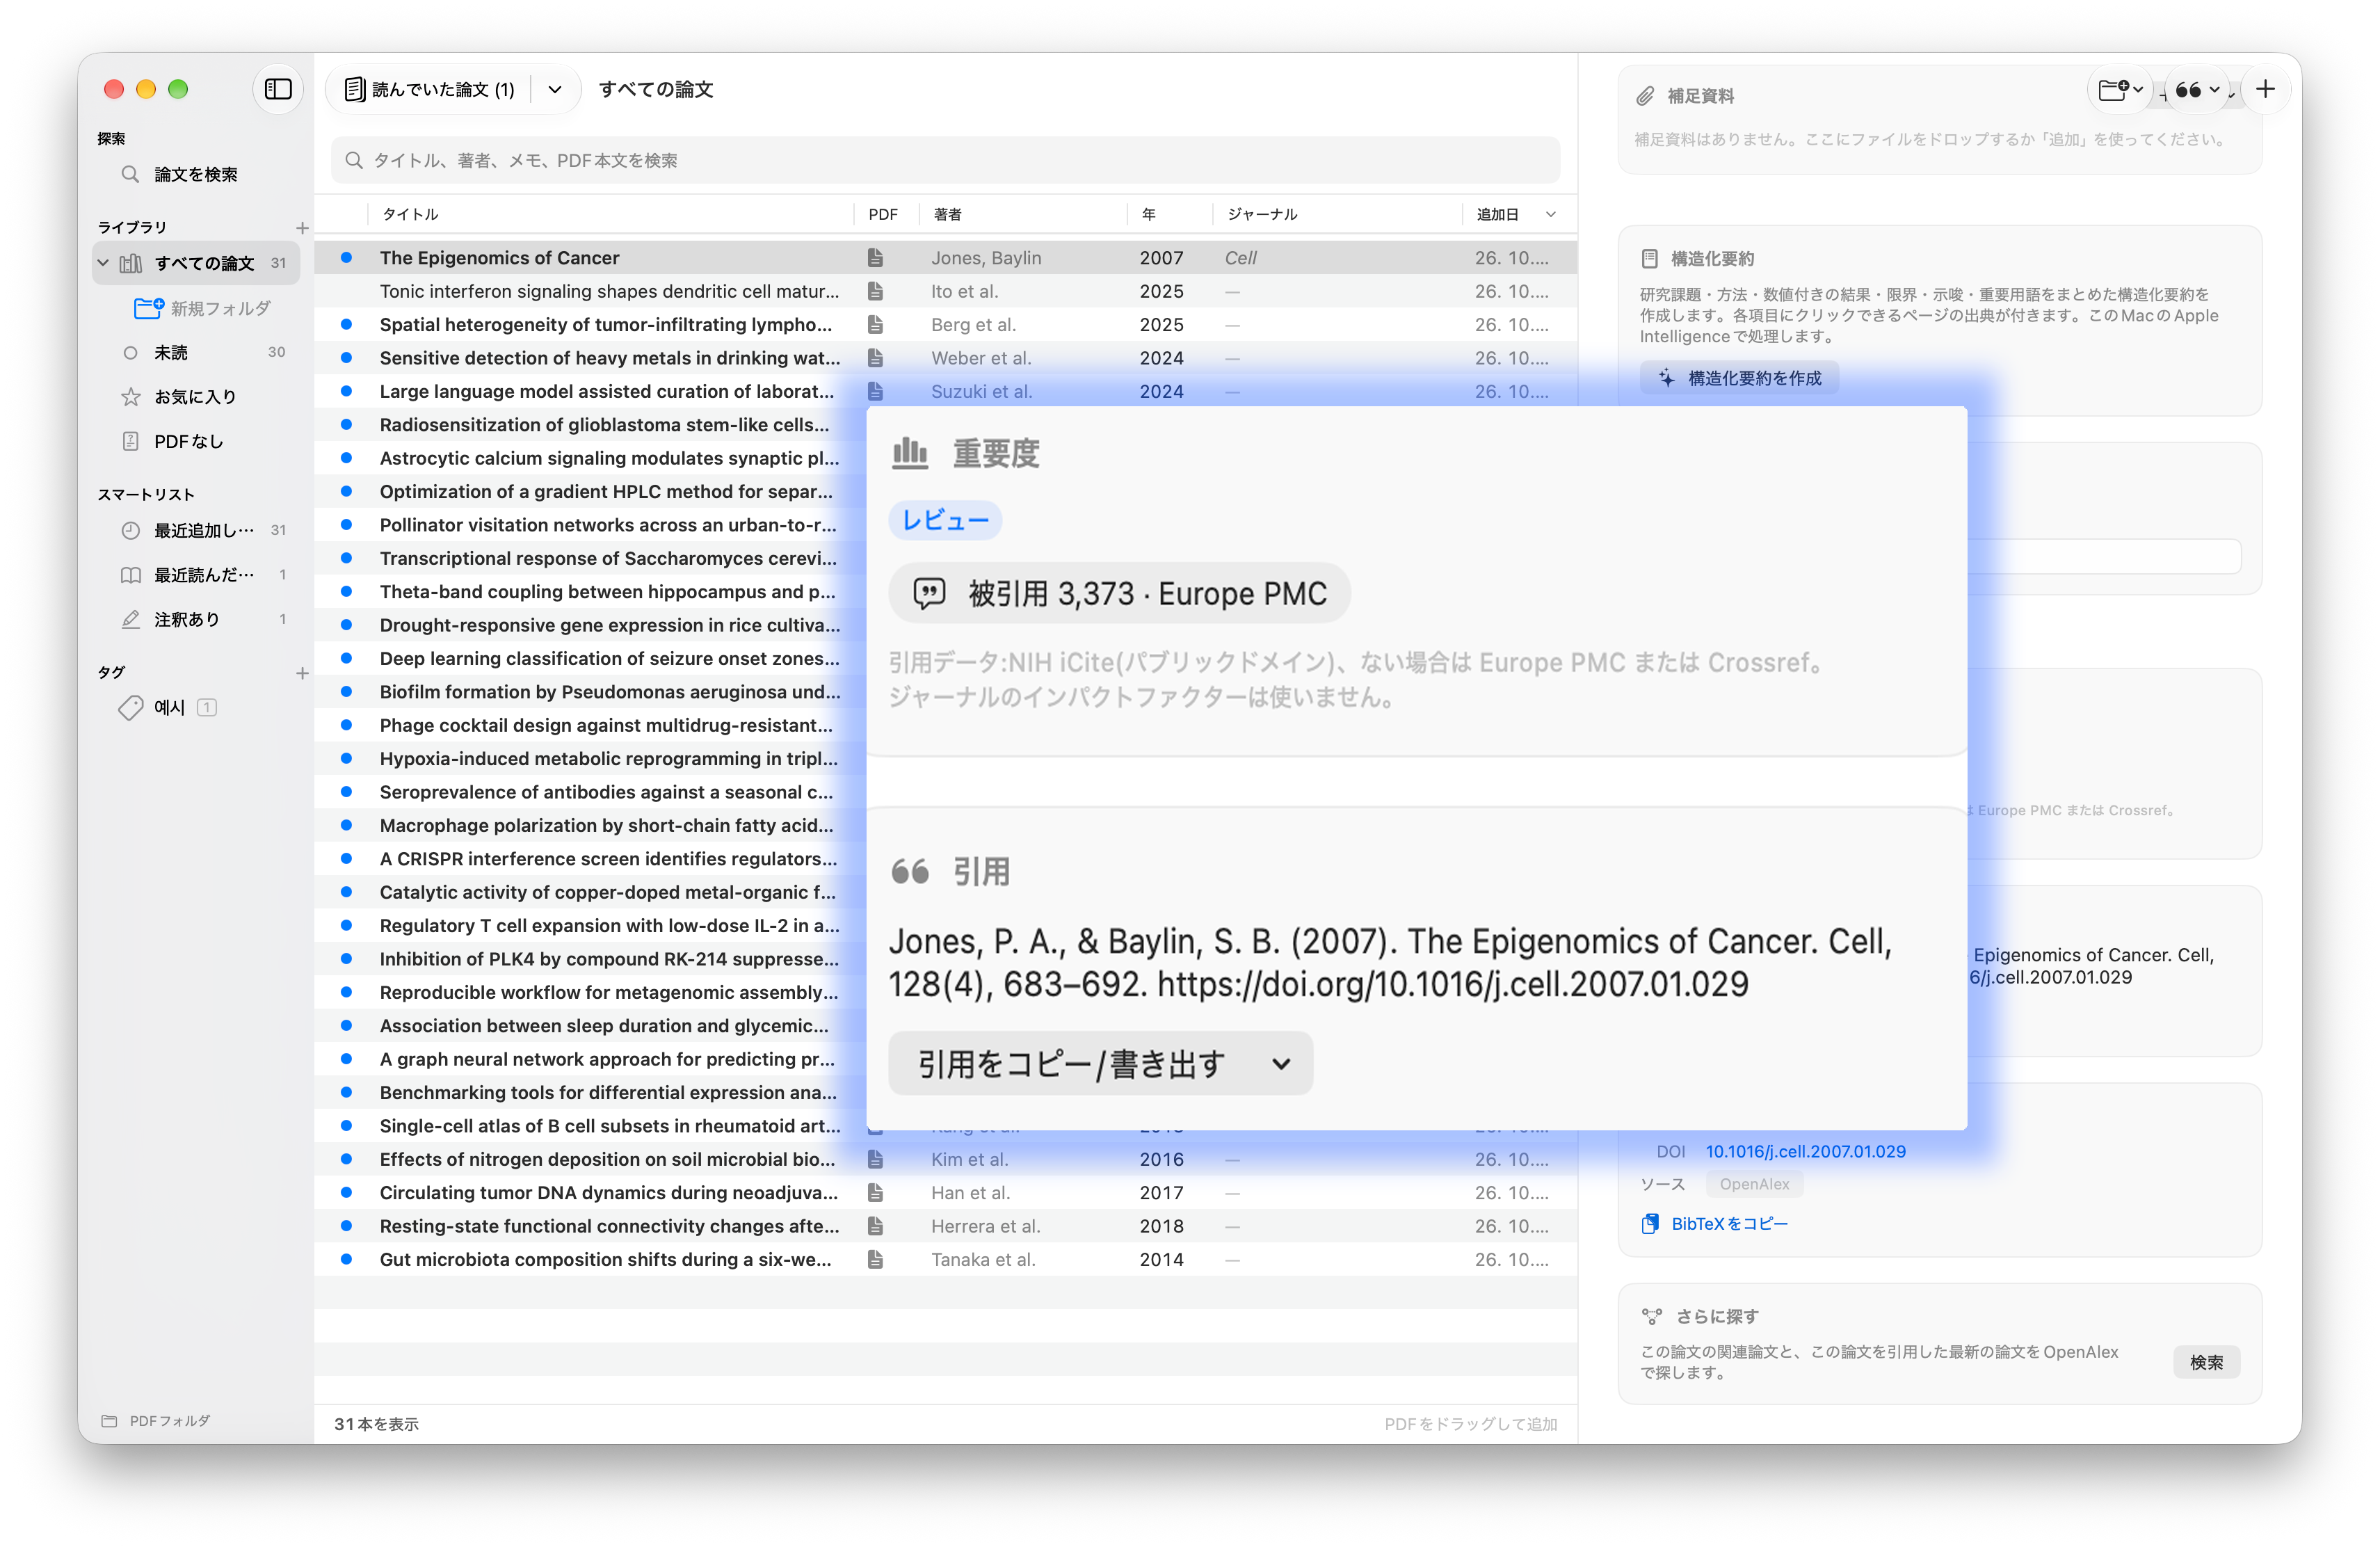Viewport: 2380px width, 1547px height.
Task: Click the 新規フォルダ folder-plus icon
Action: [x=148, y=308]
